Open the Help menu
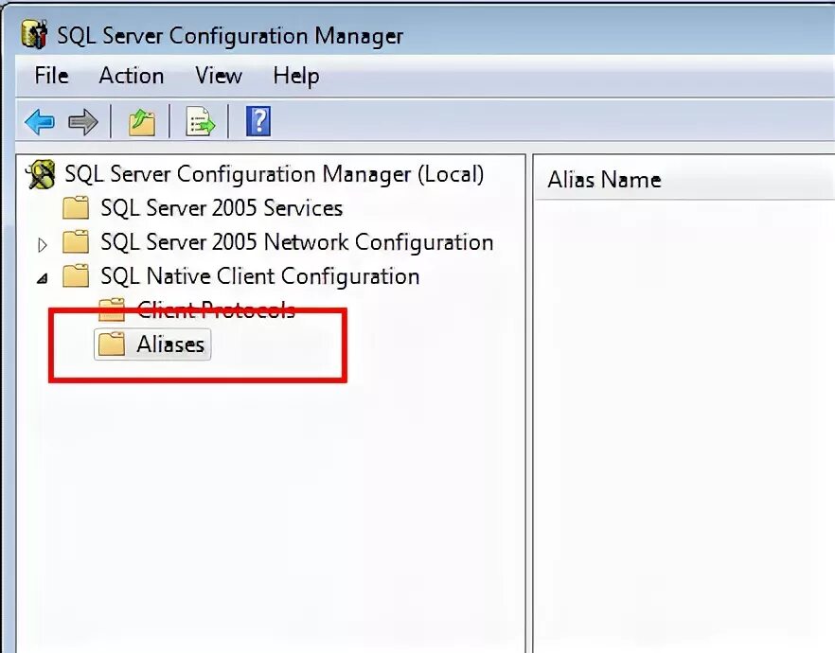 coord(296,77)
